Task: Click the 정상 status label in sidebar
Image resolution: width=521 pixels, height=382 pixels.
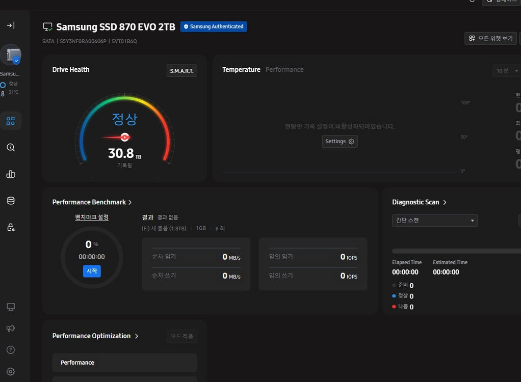Action: coord(13,84)
